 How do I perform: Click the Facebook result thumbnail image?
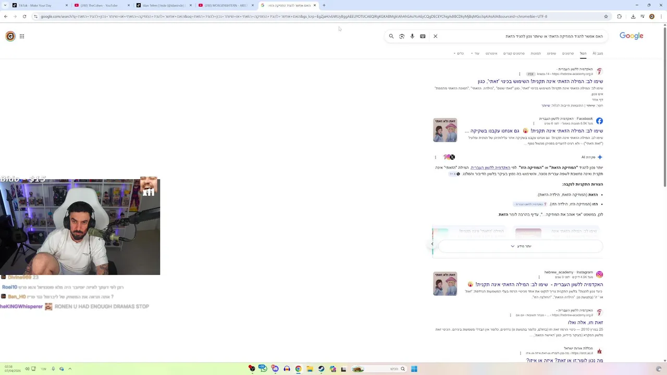pyautogui.click(x=445, y=130)
